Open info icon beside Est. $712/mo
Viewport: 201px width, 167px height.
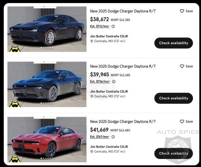[x=113, y=26]
